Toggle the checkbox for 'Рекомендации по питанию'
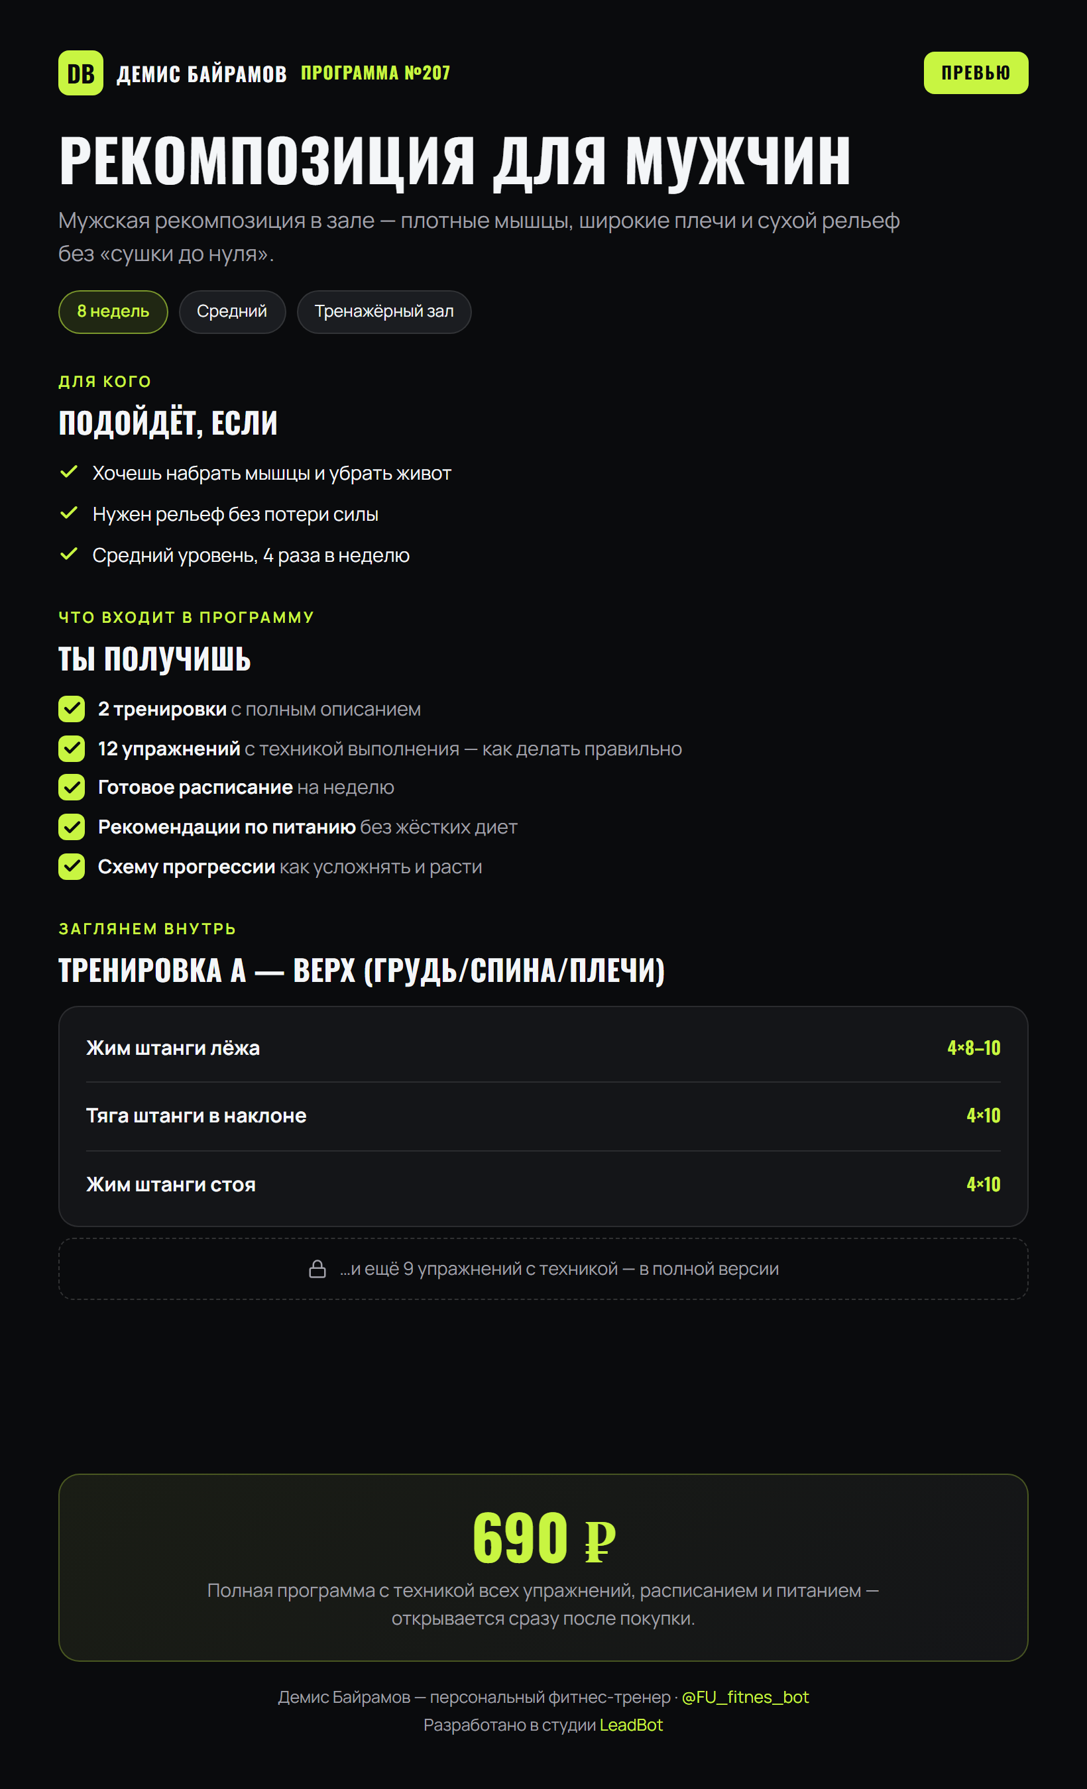 (71, 827)
